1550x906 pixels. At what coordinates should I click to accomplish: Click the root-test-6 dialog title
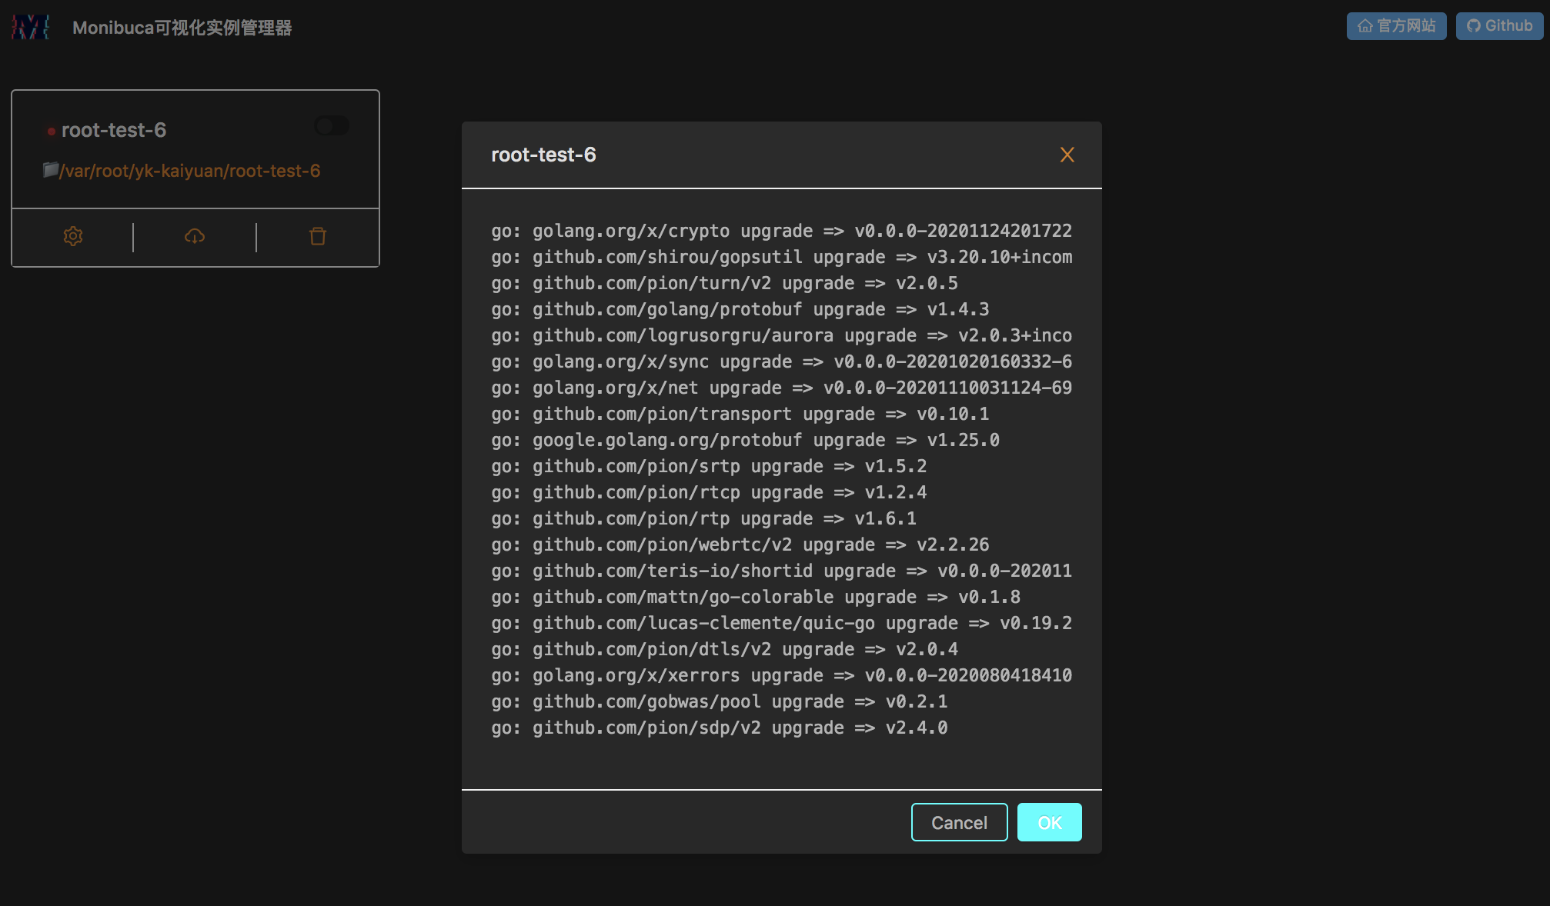coord(543,155)
